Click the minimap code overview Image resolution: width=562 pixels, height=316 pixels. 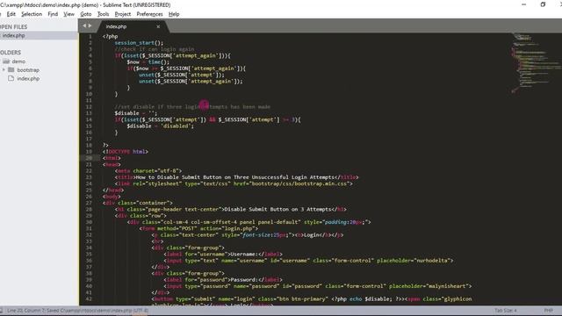coord(536,62)
